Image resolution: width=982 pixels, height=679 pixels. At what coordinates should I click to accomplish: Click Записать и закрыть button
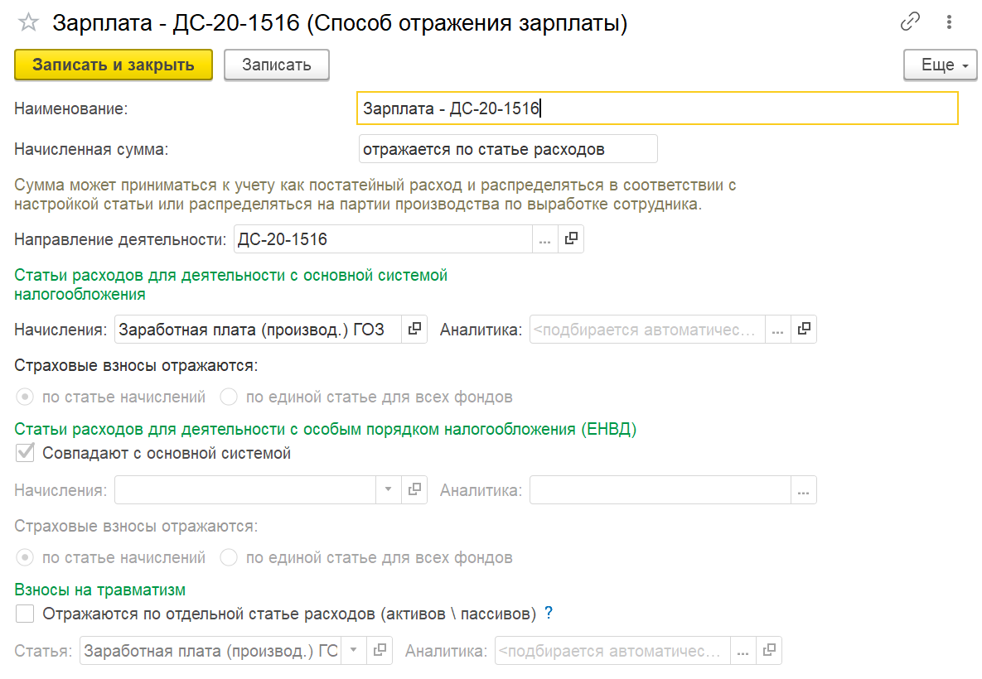(114, 65)
